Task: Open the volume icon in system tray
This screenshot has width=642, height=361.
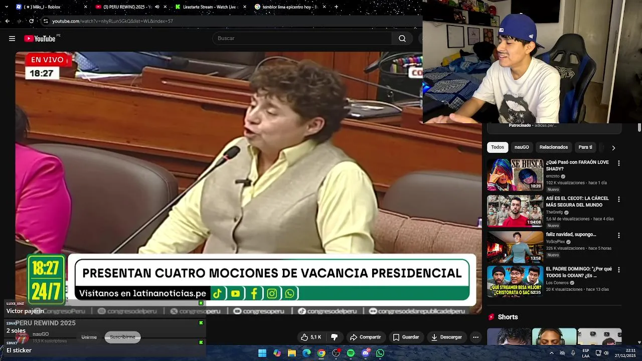Action: [606, 353]
